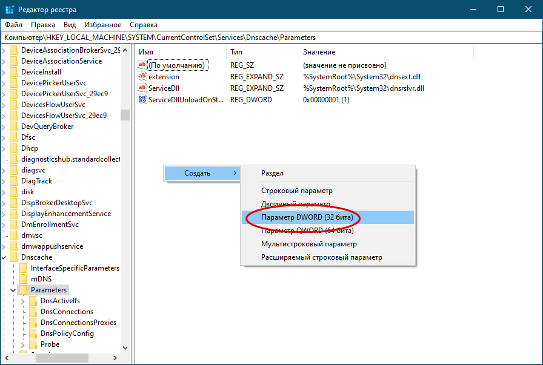
Task: Click the Parameters folder icon
Action: (x=23, y=290)
